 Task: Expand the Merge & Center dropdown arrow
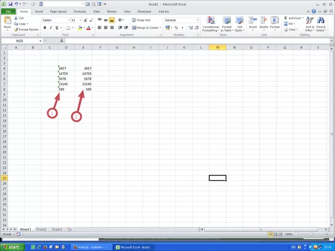click(x=160, y=28)
